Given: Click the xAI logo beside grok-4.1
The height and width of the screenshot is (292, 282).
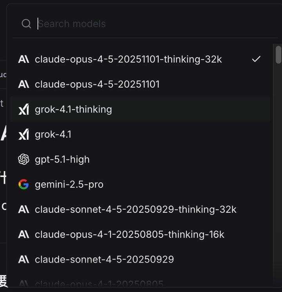Looking at the screenshot, I should pyautogui.click(x=23, y=135).
